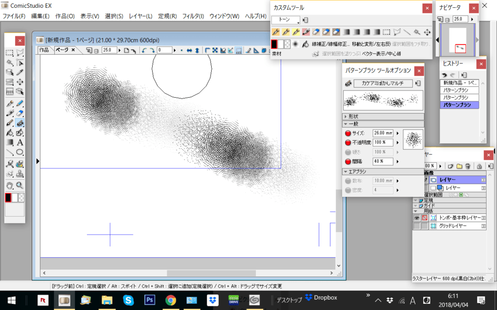The height and width of the screenshot is (310, 497).
Task: Click the move arrows icon in Custom Tools
Action: (427, 32)
